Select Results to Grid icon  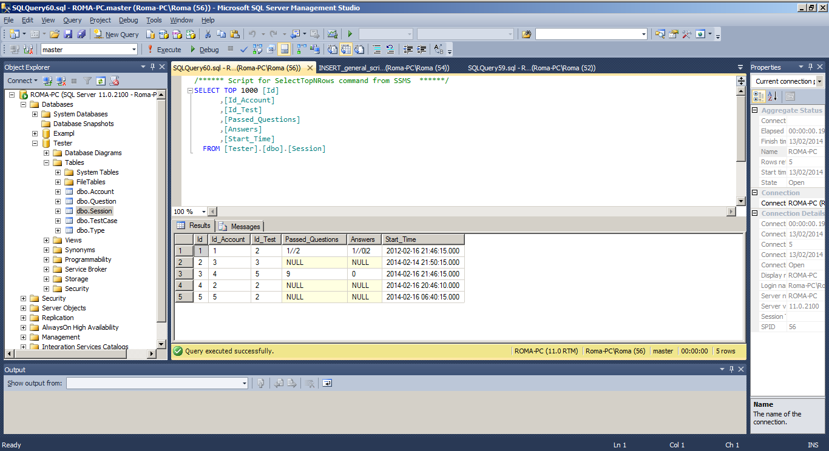[346, 49]
